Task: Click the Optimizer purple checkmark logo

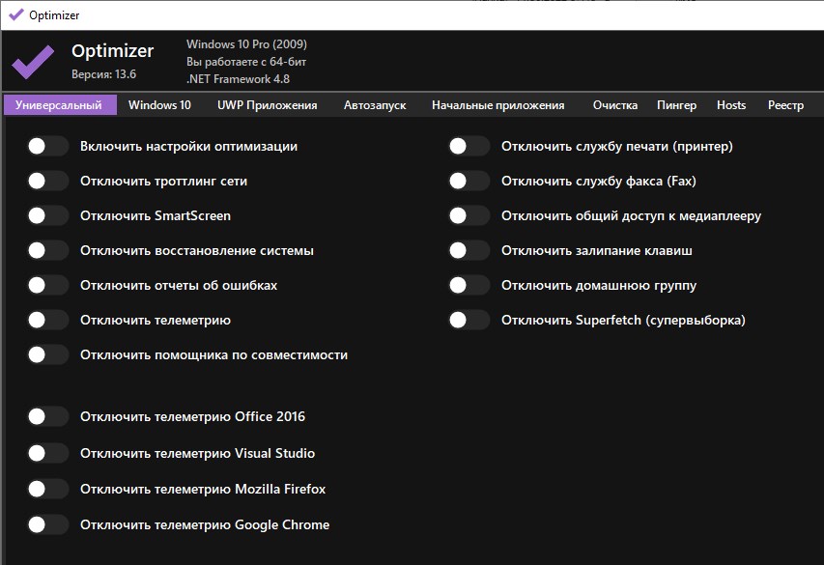Action: [x=33, y=63]
